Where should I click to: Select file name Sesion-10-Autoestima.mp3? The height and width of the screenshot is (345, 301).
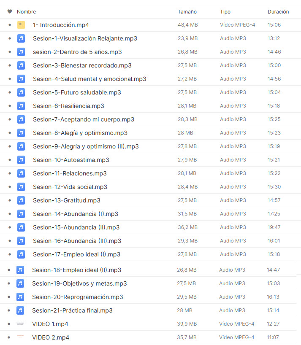point(71,160)
